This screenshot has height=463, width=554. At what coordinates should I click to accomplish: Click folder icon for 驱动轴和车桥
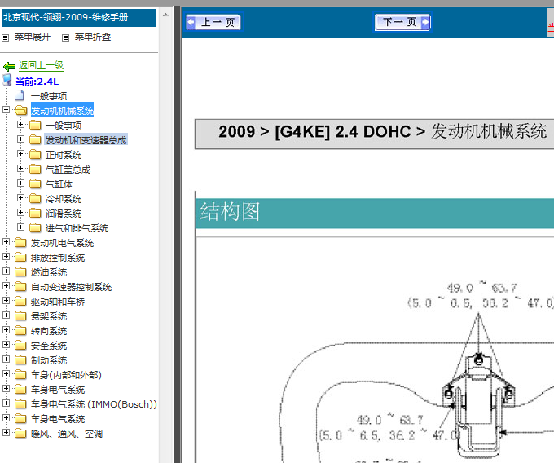pyautogui.click(x=20, y=301)
